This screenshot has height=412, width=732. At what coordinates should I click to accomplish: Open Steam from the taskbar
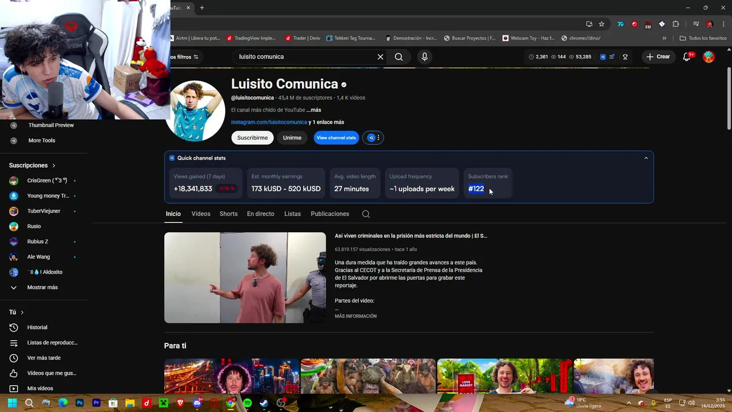tap(264, 403)
